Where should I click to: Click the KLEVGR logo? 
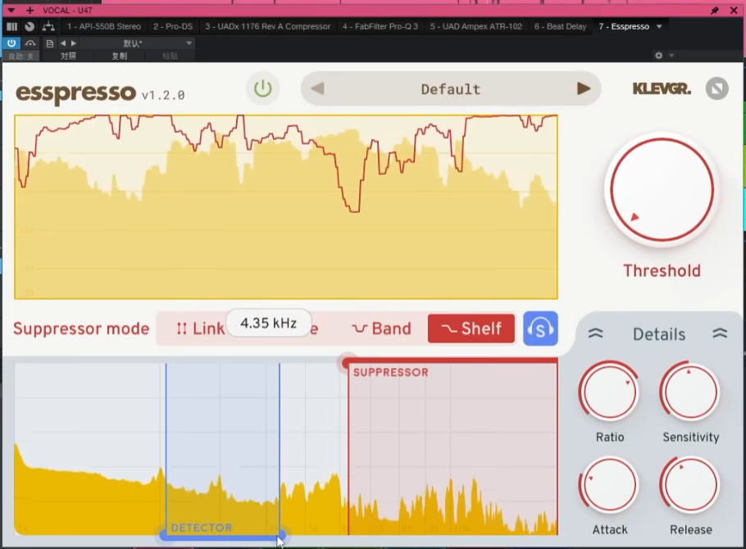(x=662, y=88)
